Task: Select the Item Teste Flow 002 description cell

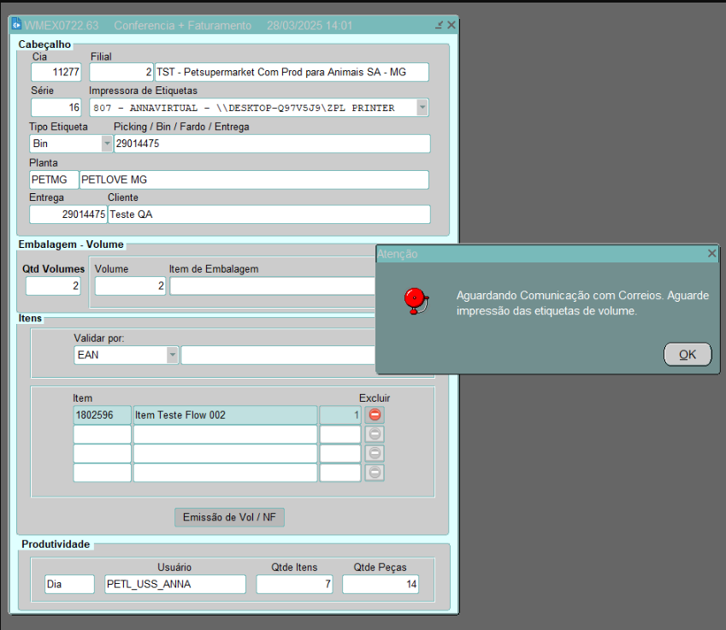Action: [x=225, y=415]
